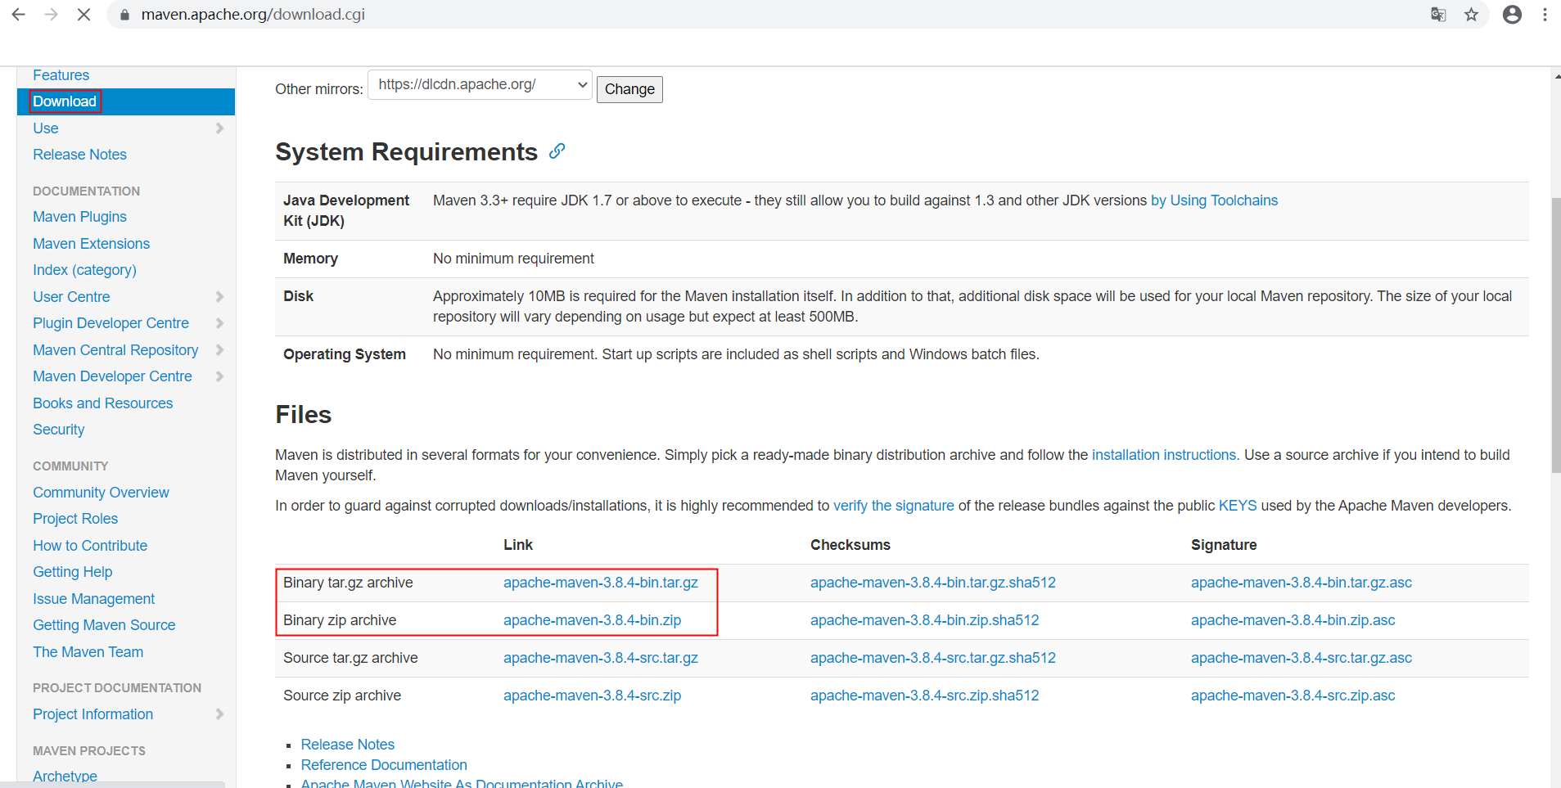
Task: Expand the Plugin Developer Centre chevron
Action: pos(219,323)
